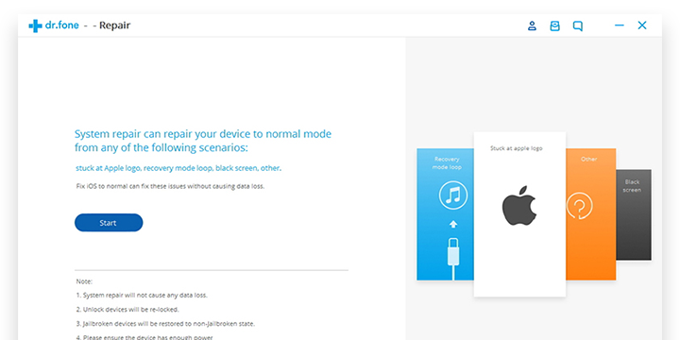680x340 pixels.
Task: Click the Repair title text
Action: click(114, 25)
